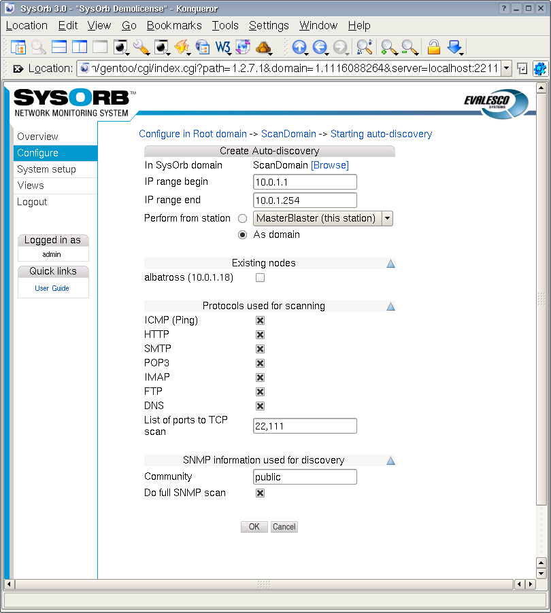Viewport: 551px width, 613px height.
Task: Click the find magnifier with dots icon
Action: pos(365,48)
